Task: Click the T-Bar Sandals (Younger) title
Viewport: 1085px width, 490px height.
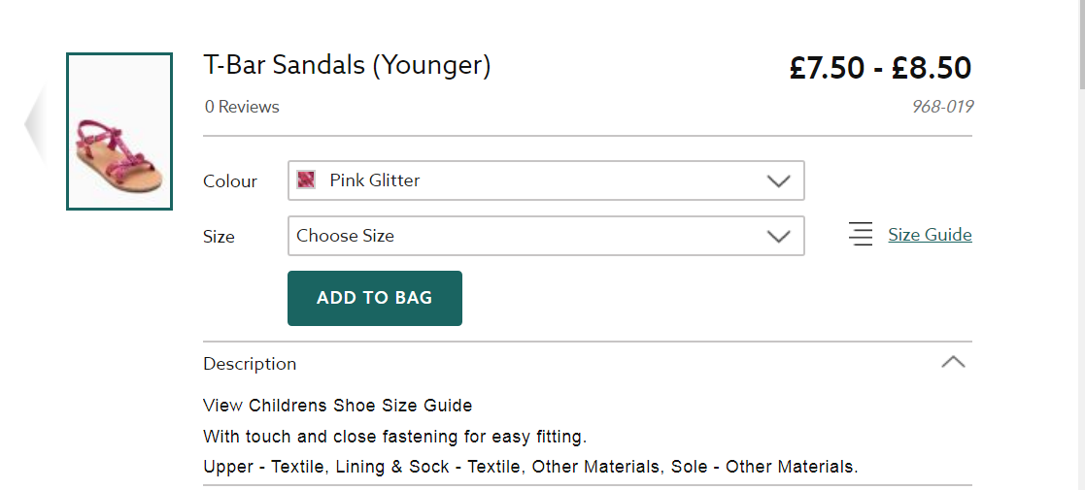Action: tap(347, 65)
